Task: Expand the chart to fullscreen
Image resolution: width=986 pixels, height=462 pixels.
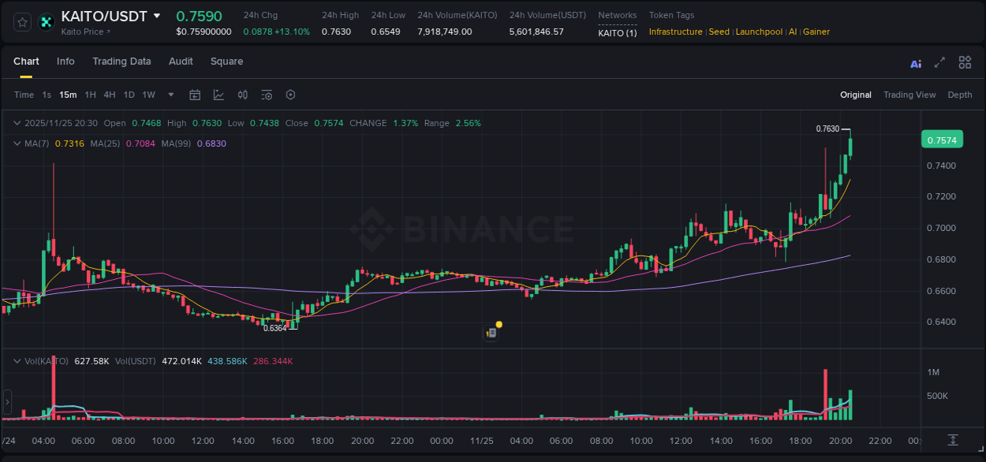Action: [x=939, y=63]
